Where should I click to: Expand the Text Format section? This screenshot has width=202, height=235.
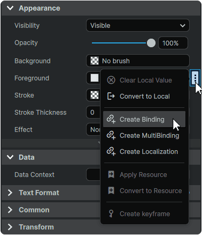tap(10, 193)
